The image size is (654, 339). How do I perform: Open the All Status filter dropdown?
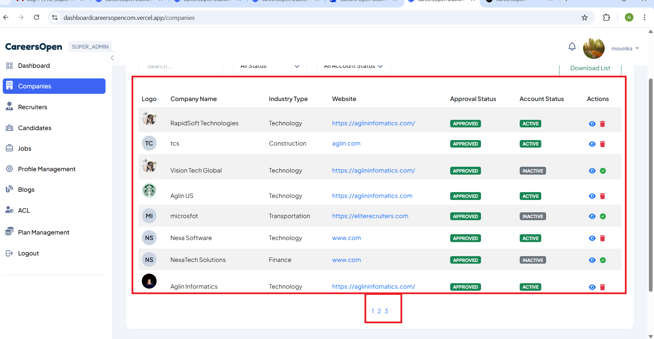[x=270, y=66]
